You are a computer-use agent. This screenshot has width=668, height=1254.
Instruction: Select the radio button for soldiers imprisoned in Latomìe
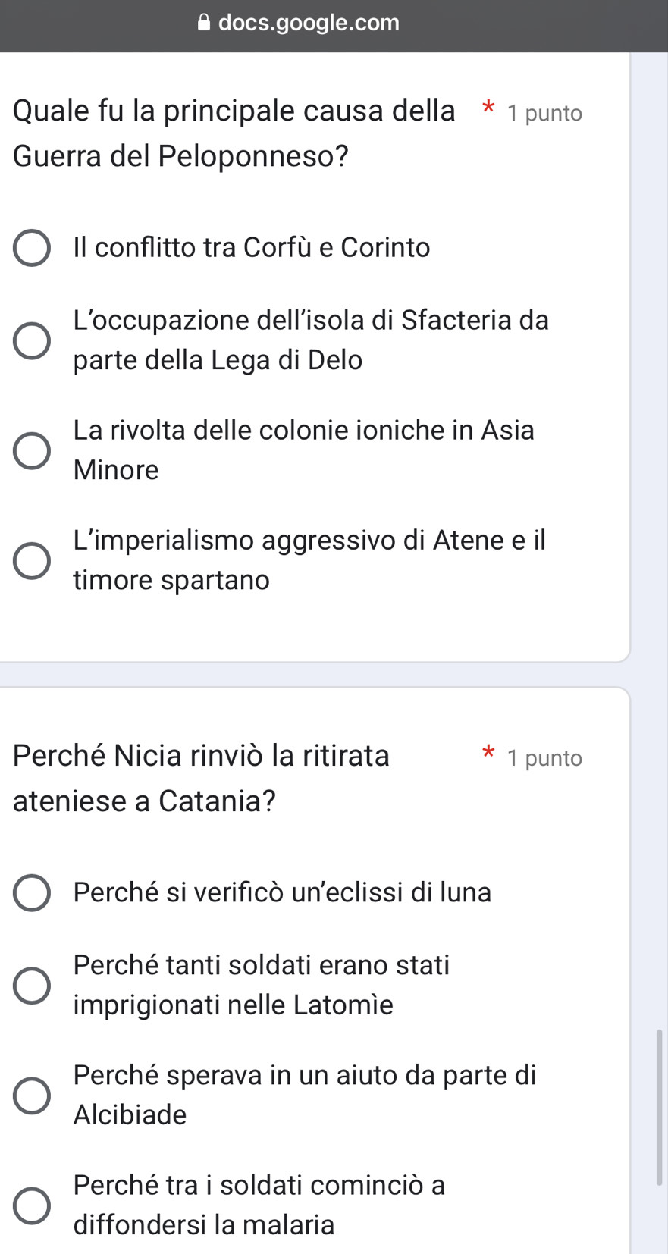(x=32, y=986)
